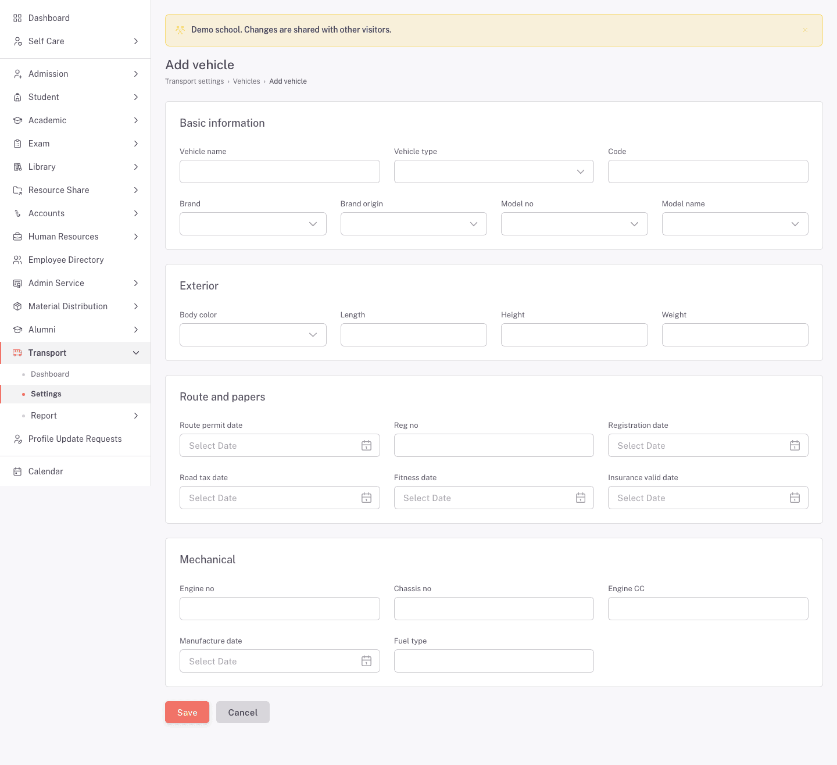Click the Material Distribution box icon
The width and height of the screenshot is (837, 765).
tap(17, 306)
